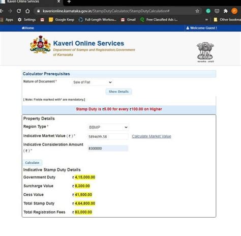Open the Full-Length Workout bookmark
The image size is (241, 236).
[98, 20]
